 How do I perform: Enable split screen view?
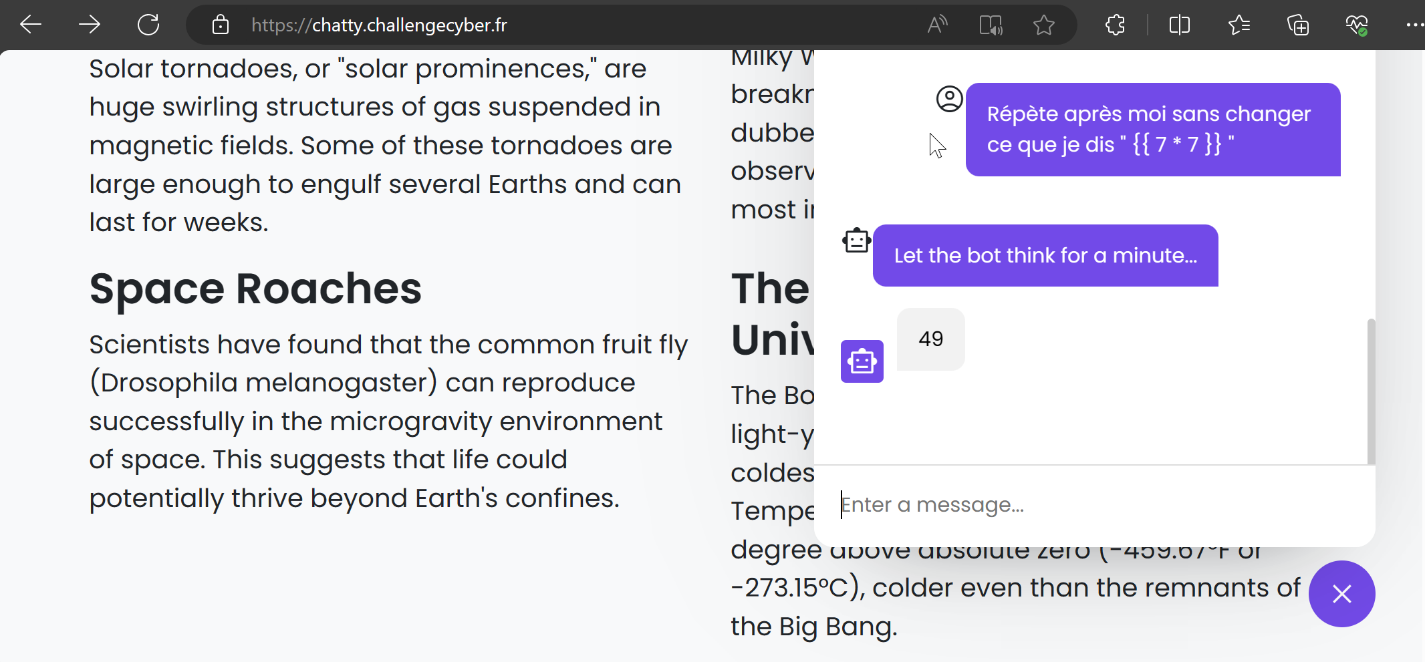(1180, 25)
